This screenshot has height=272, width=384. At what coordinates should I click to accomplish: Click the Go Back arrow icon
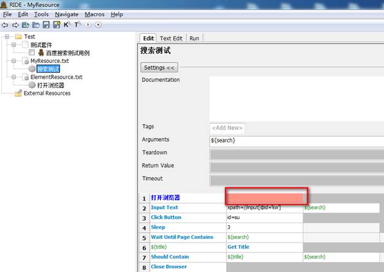(x=5, y=25)
